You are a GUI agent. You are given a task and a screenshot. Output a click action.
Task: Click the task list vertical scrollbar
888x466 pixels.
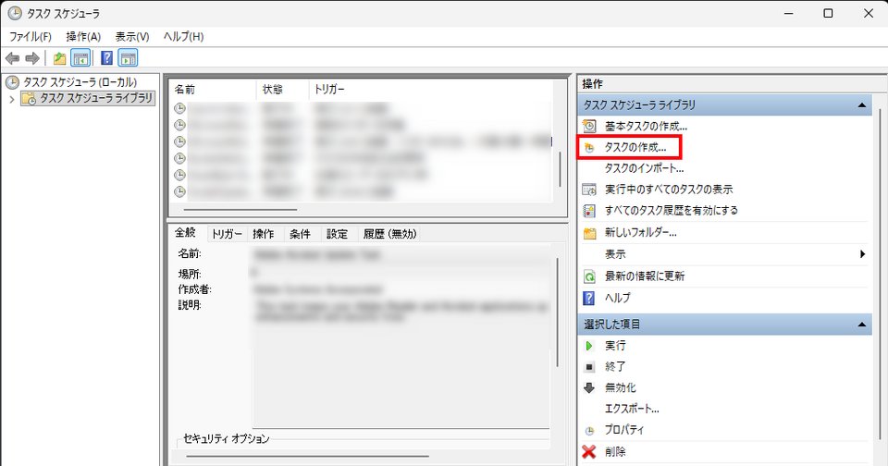[561, 168]
